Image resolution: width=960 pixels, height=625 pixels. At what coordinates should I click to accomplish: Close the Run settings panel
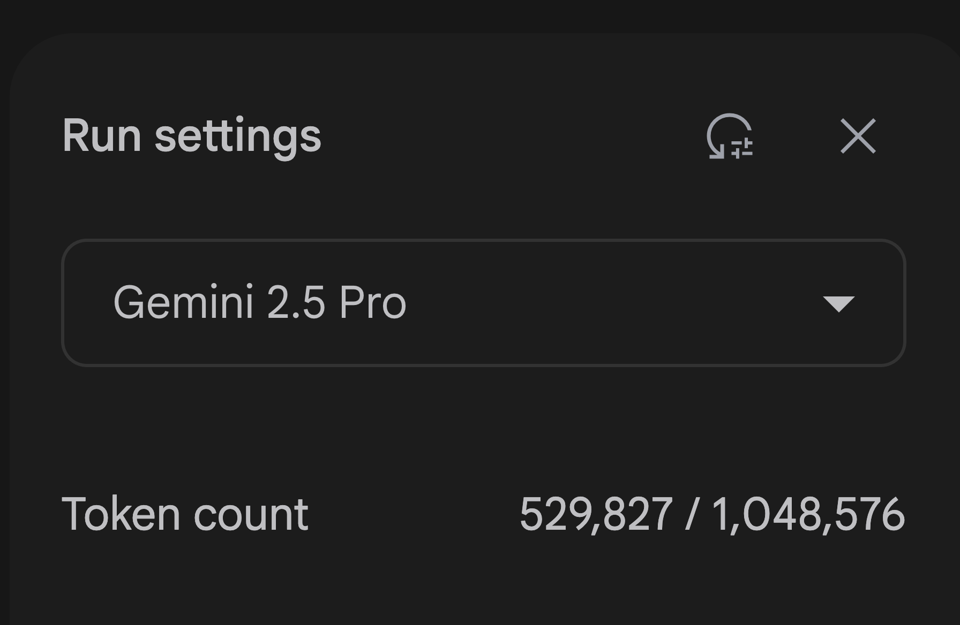click(858, 136)
